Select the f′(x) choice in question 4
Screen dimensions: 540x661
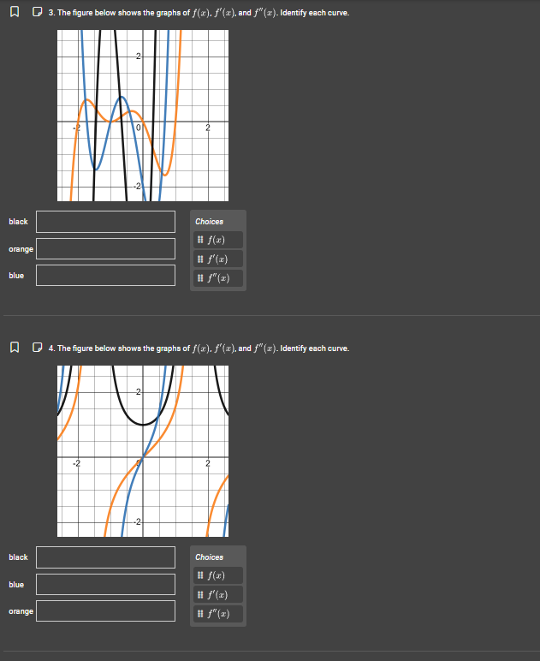coord(218,594)
